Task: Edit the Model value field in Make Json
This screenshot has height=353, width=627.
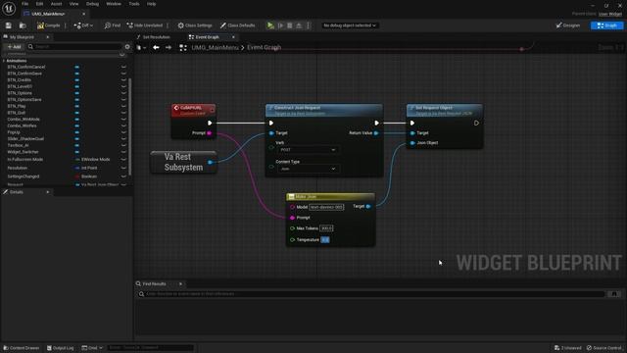Action: 326,207
